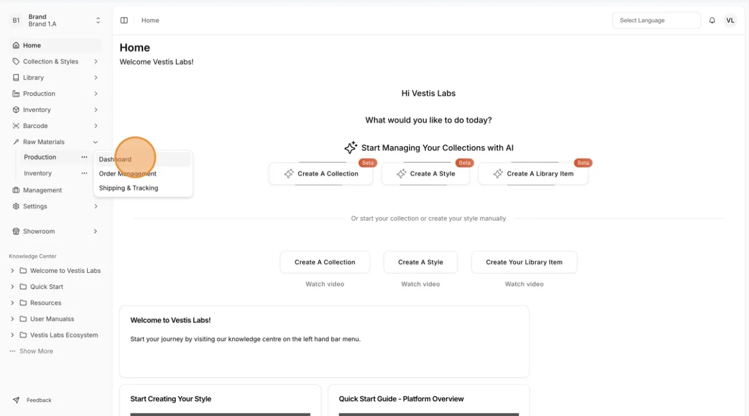Click the Create Your Library Item button
Screen dimensions: 749x416
click(x=524, y=262)
